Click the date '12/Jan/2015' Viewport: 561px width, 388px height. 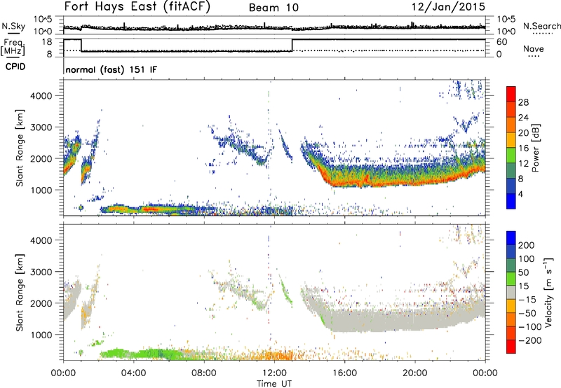pyautogui.click(x=448, y=7)
